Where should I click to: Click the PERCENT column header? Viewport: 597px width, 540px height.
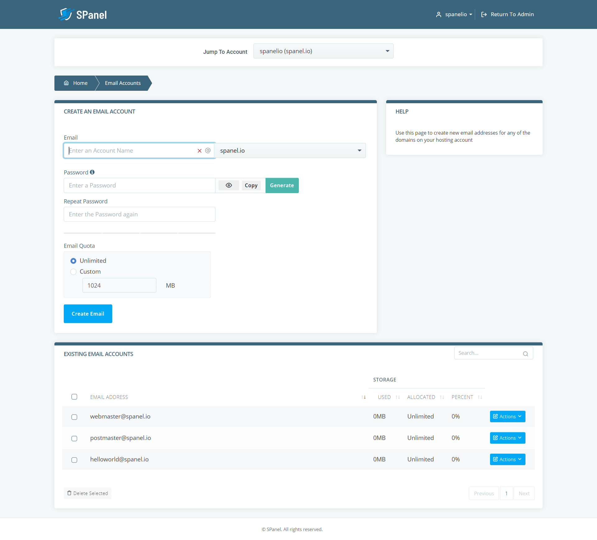462,397
